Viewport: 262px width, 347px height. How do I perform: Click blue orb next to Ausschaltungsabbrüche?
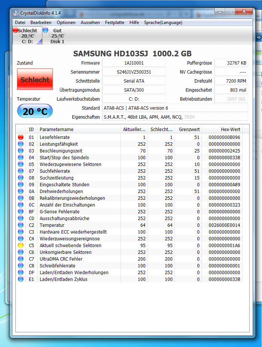[x=21, y=219]
